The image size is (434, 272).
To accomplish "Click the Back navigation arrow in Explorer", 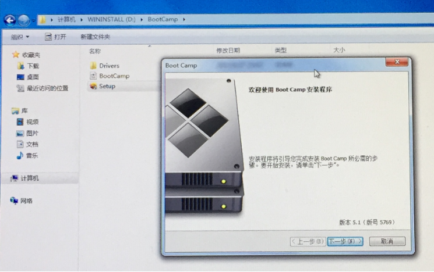I will [10, 20].
